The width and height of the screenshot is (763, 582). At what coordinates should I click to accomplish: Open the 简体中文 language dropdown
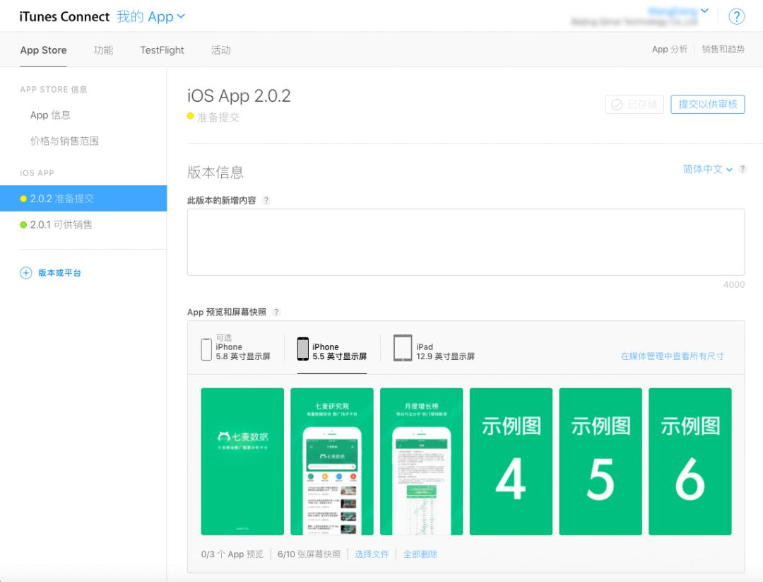707,170
